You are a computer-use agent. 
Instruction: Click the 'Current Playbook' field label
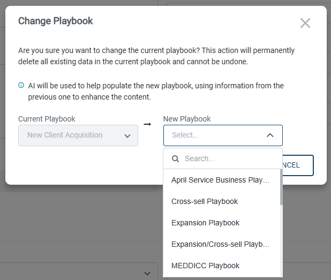[47, 119]
